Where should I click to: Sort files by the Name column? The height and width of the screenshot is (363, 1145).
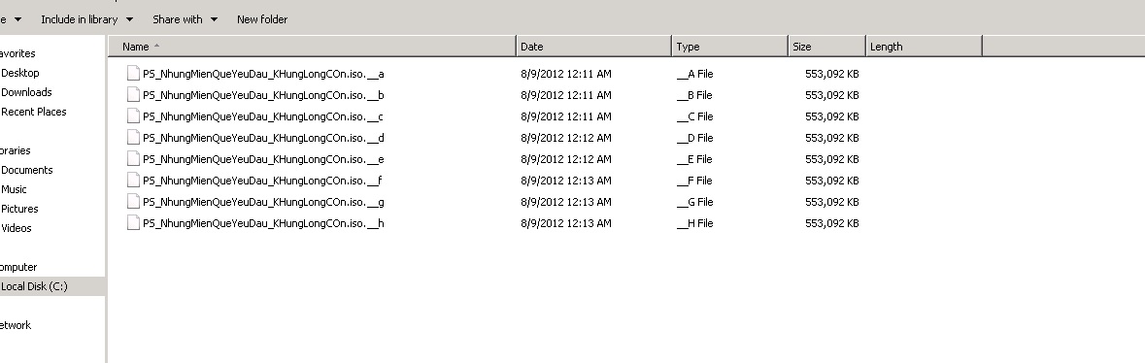coord(312,46)
